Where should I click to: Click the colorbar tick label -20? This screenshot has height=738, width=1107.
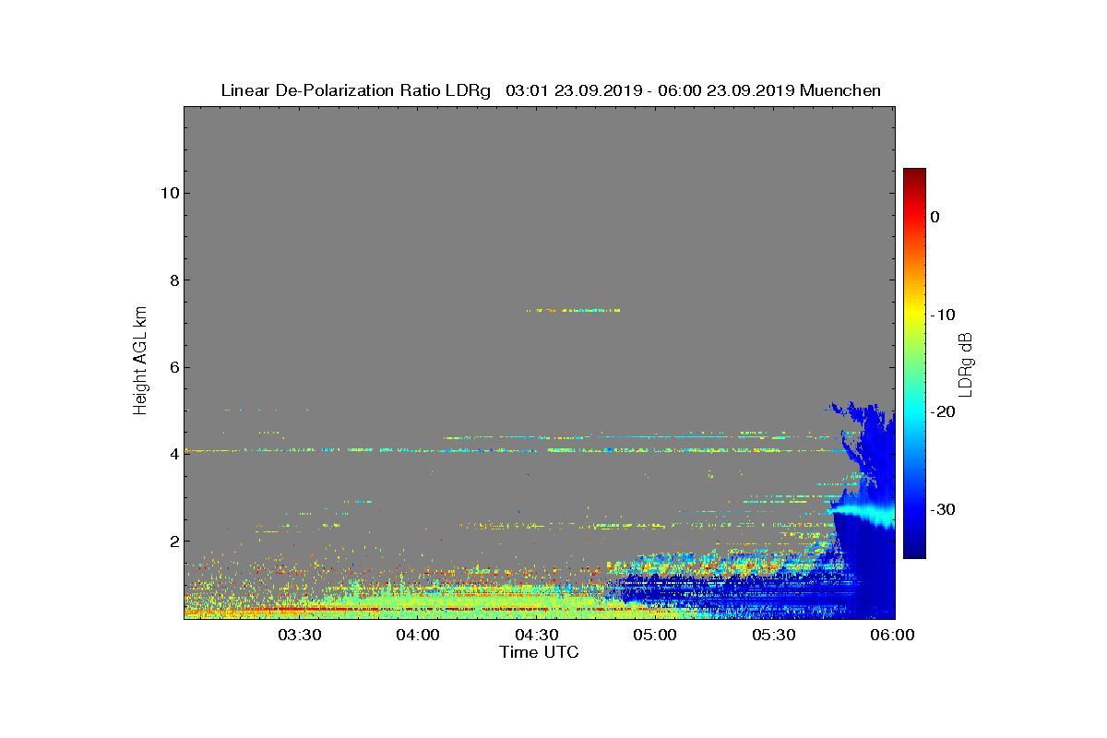(x=942, y=411)
